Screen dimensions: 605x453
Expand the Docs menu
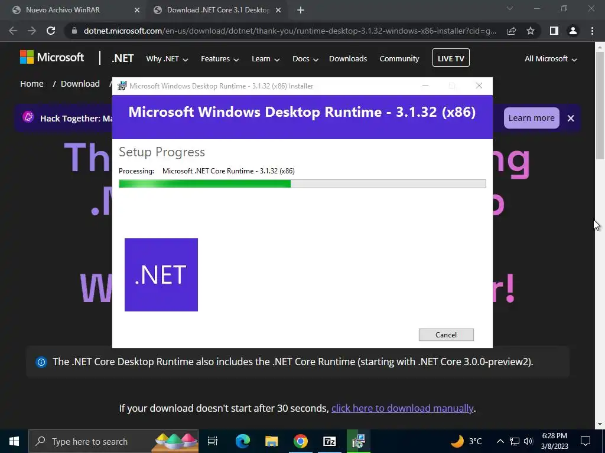[x=305, y=59]
